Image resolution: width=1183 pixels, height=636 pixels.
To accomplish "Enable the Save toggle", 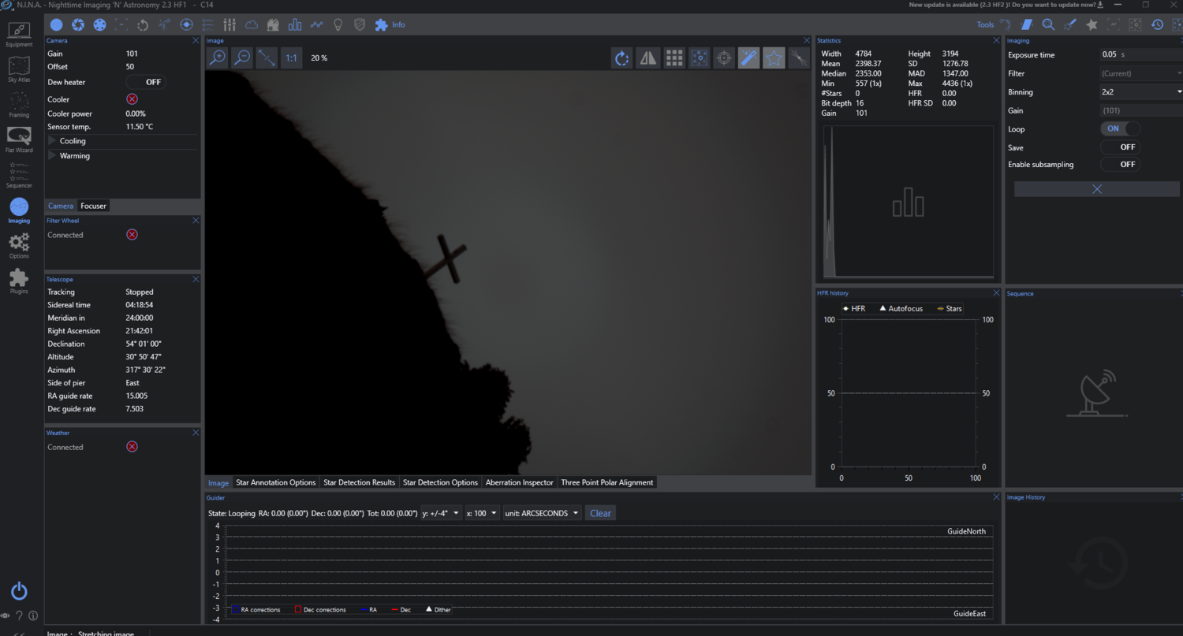I will (x=1121, y=147).
